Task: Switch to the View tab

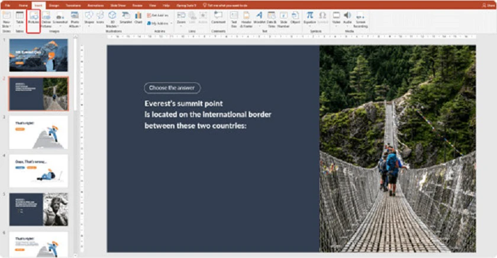Action: (x=153, y=5)
